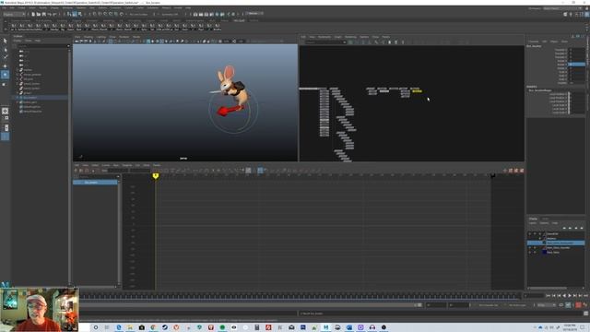Image resolution: width=590 pixels, height=332 pixels.
Task: Open the Layers menu in layer editor
Action: coord(533,223)
